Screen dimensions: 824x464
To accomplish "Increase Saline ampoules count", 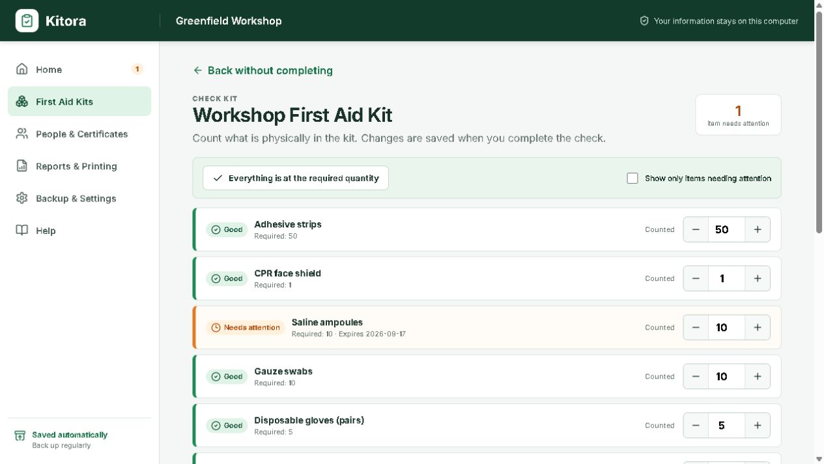I will (758, 327).
